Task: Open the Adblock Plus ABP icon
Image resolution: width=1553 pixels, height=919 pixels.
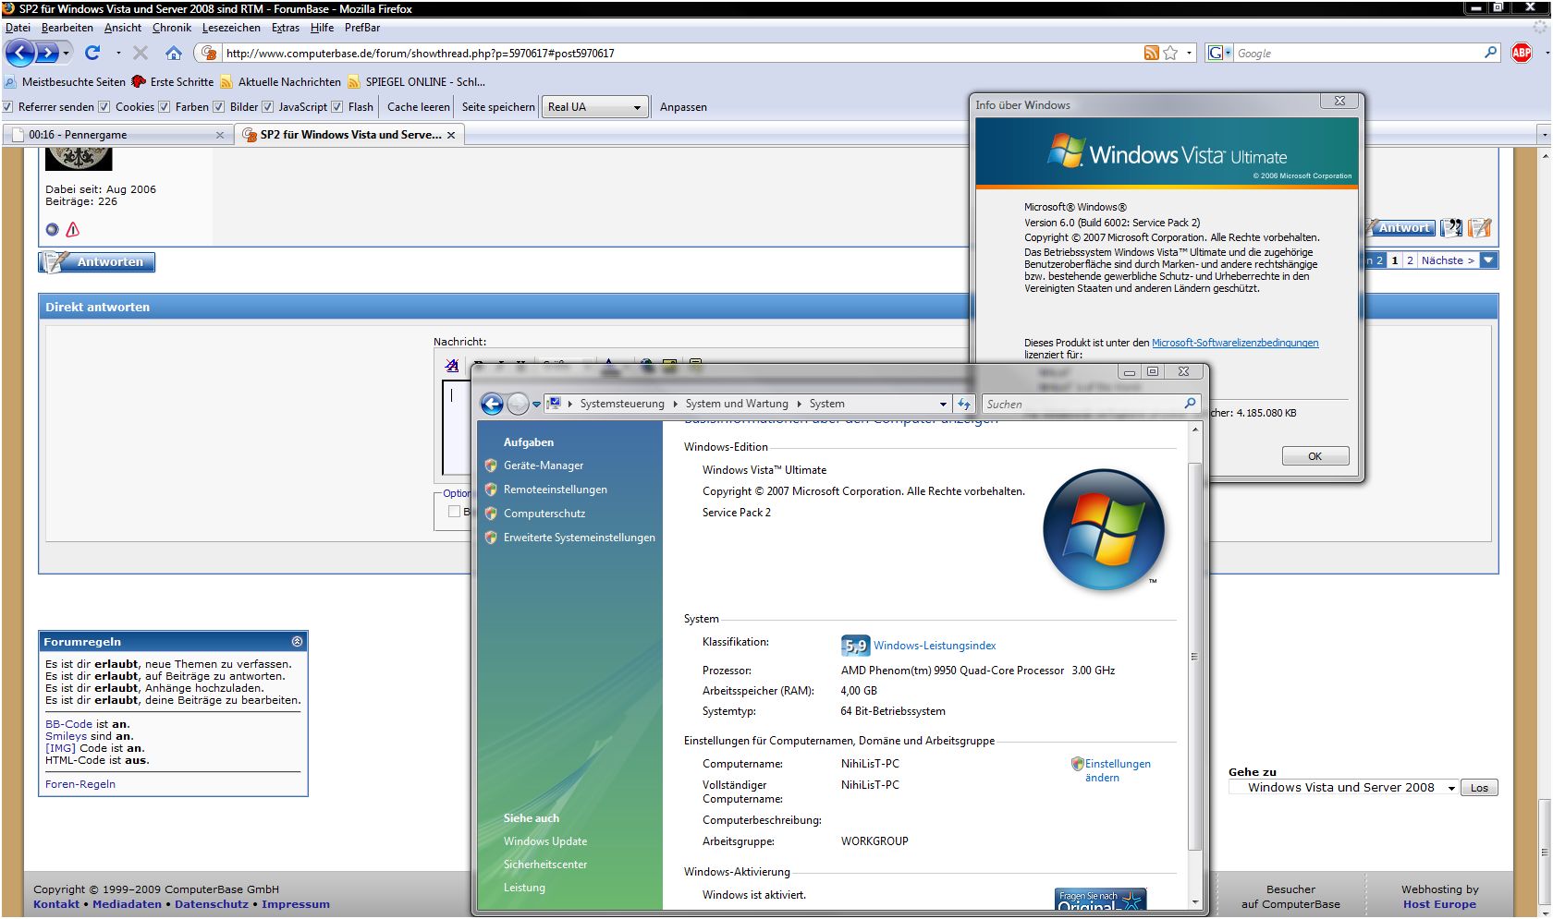Action: (1522, 53)
